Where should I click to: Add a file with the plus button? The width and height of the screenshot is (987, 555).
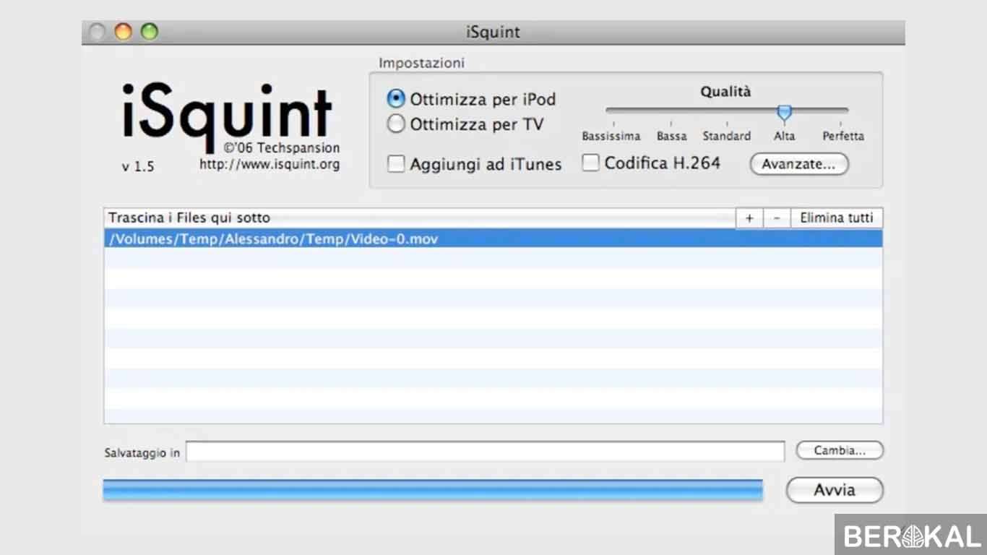click(749, 218)
